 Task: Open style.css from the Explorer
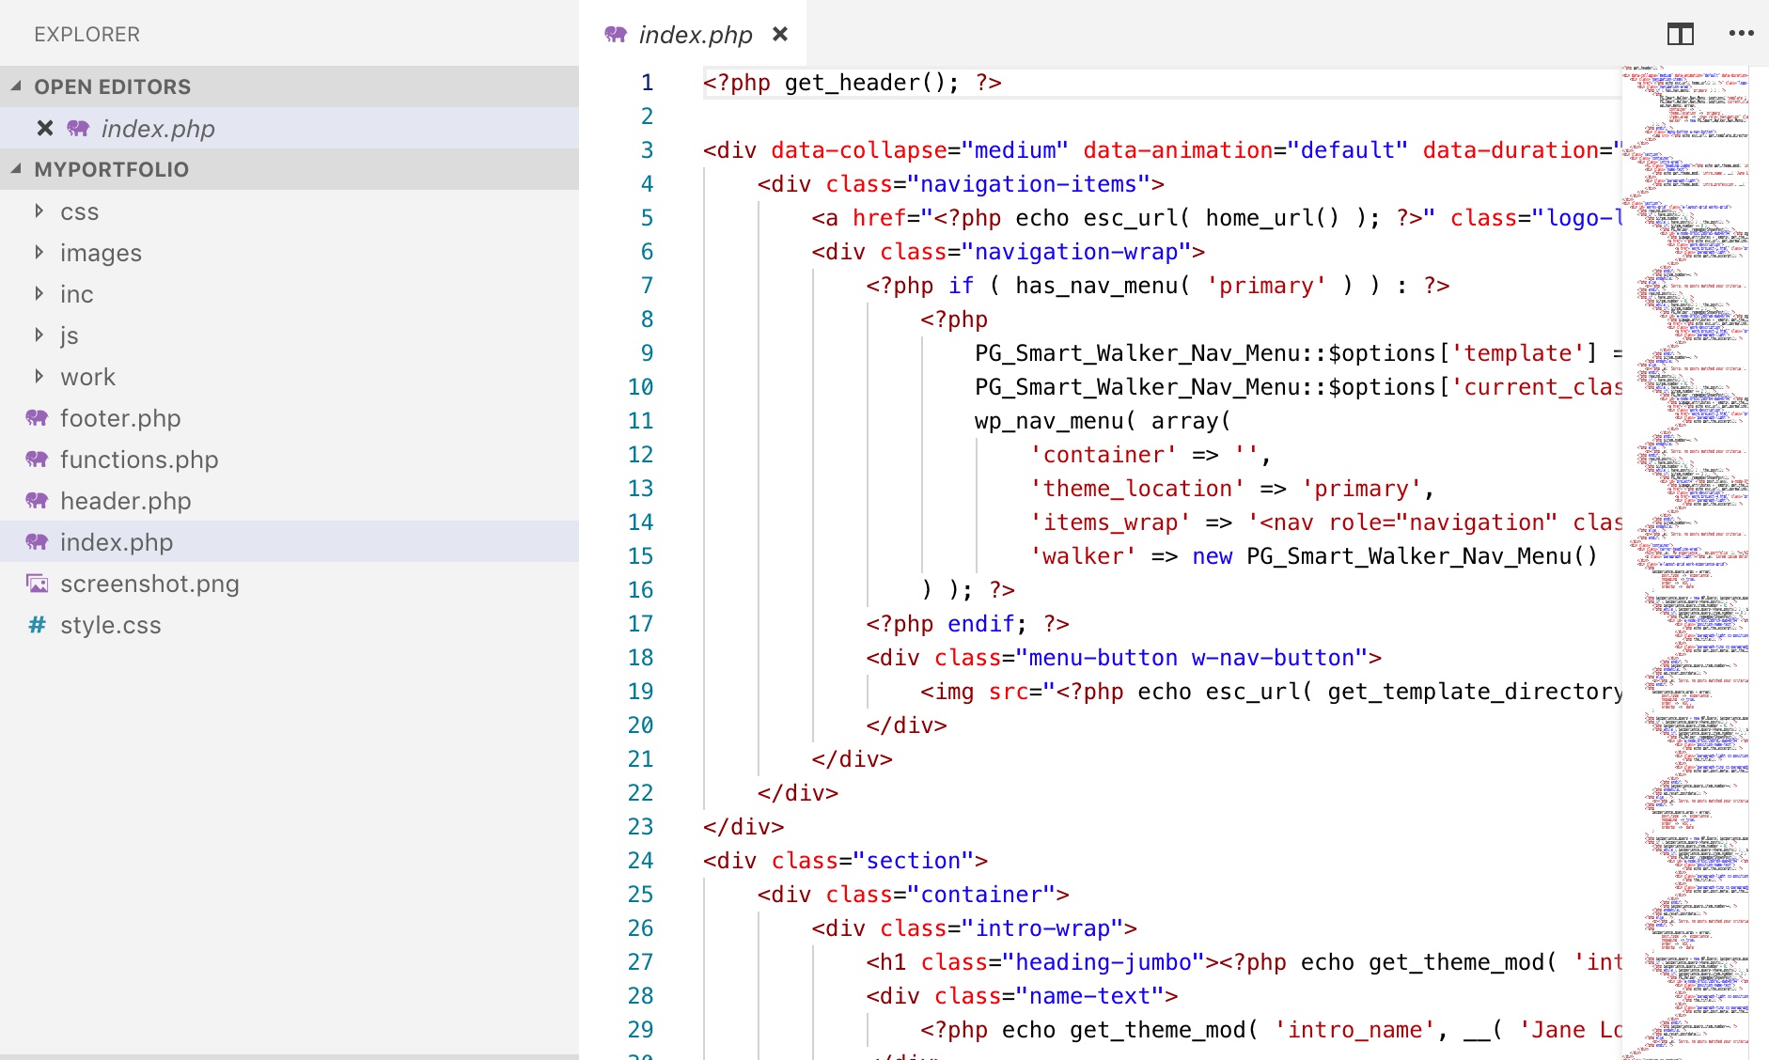click(111, 625)
